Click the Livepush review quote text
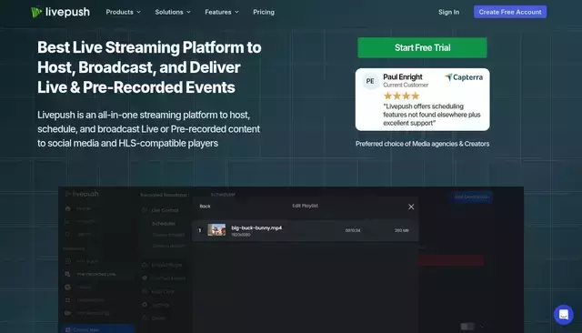The height and width of the screenshot is (333, 582). click(x=432, y=115)
